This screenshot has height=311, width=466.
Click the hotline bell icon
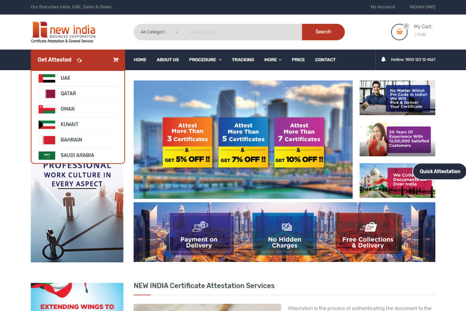click(x=383, y=59)
